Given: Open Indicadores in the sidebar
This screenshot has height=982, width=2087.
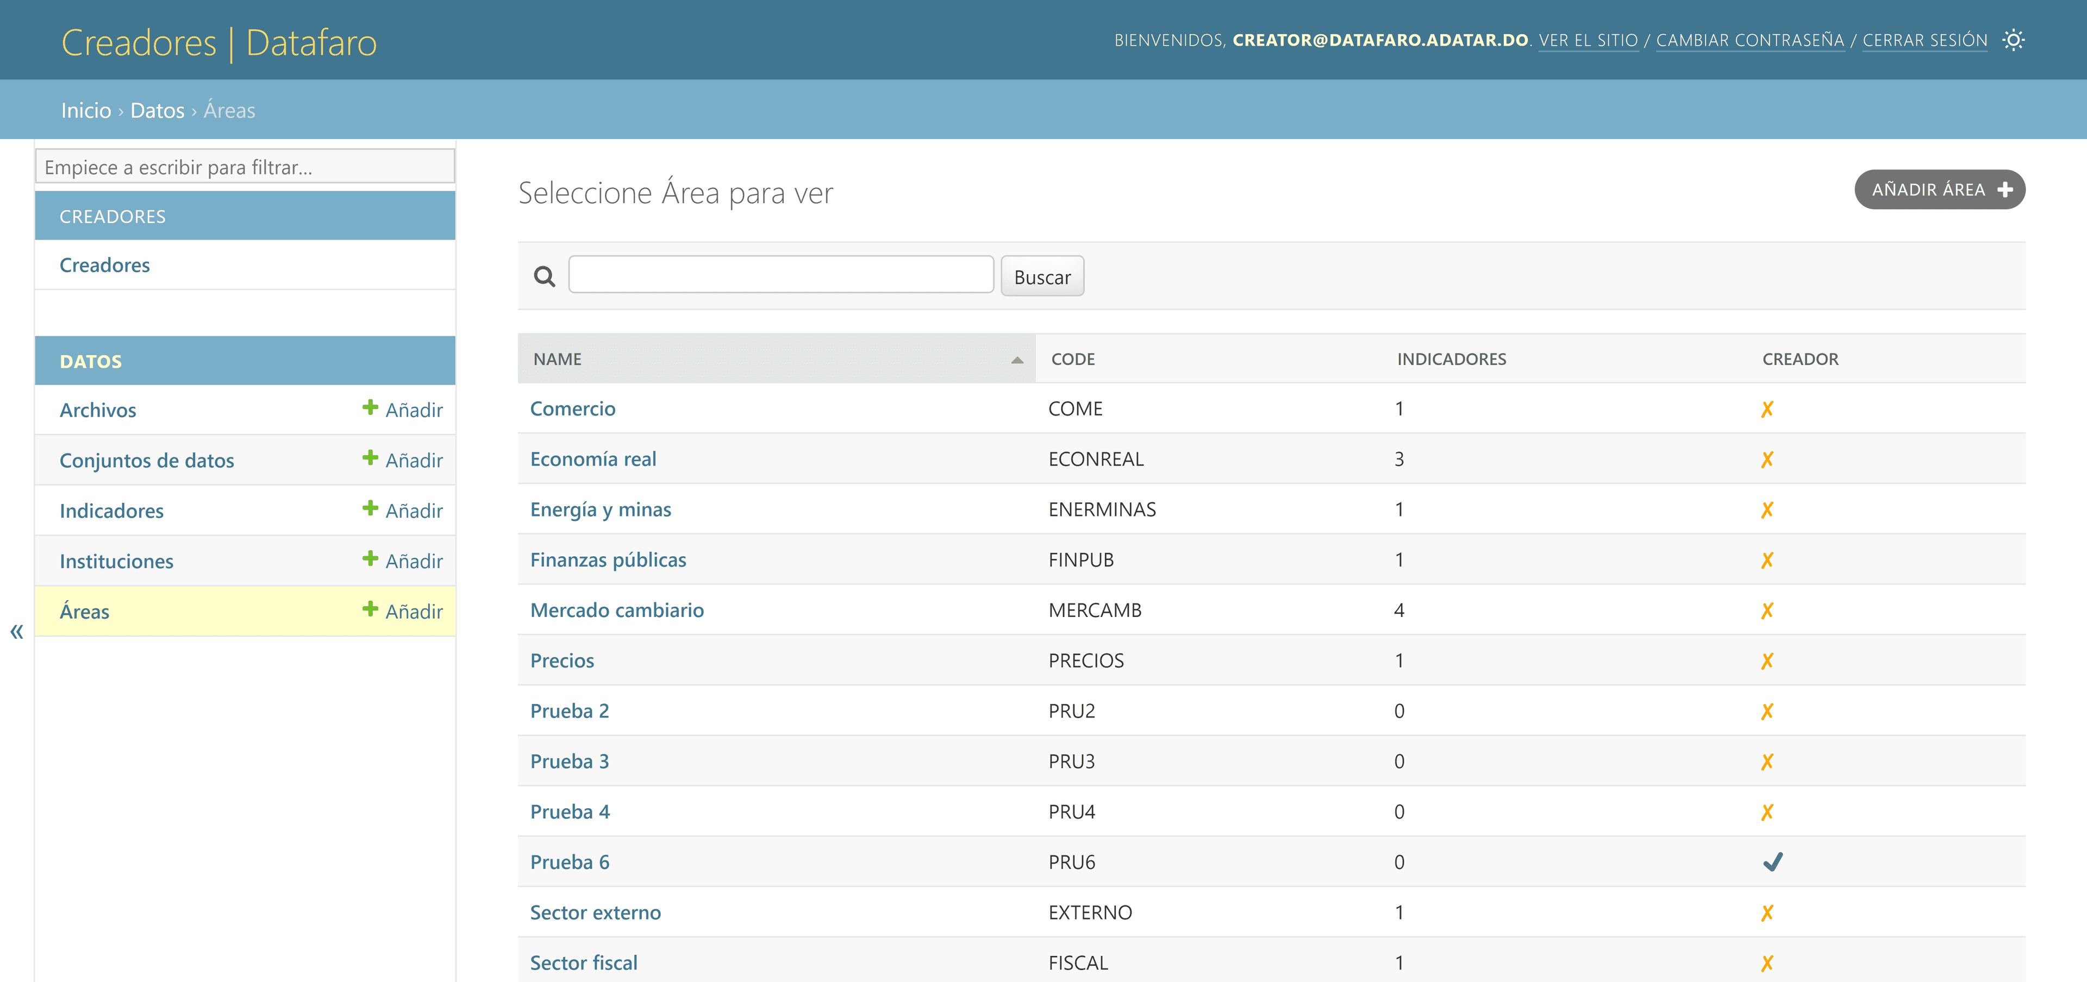Looking at the screenshot, I should point(112,510).
